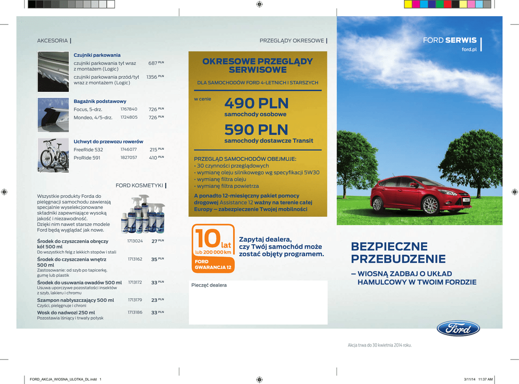Click the right edge registration crosshair mark
519x384 pixels.
[x=514, y=192]
